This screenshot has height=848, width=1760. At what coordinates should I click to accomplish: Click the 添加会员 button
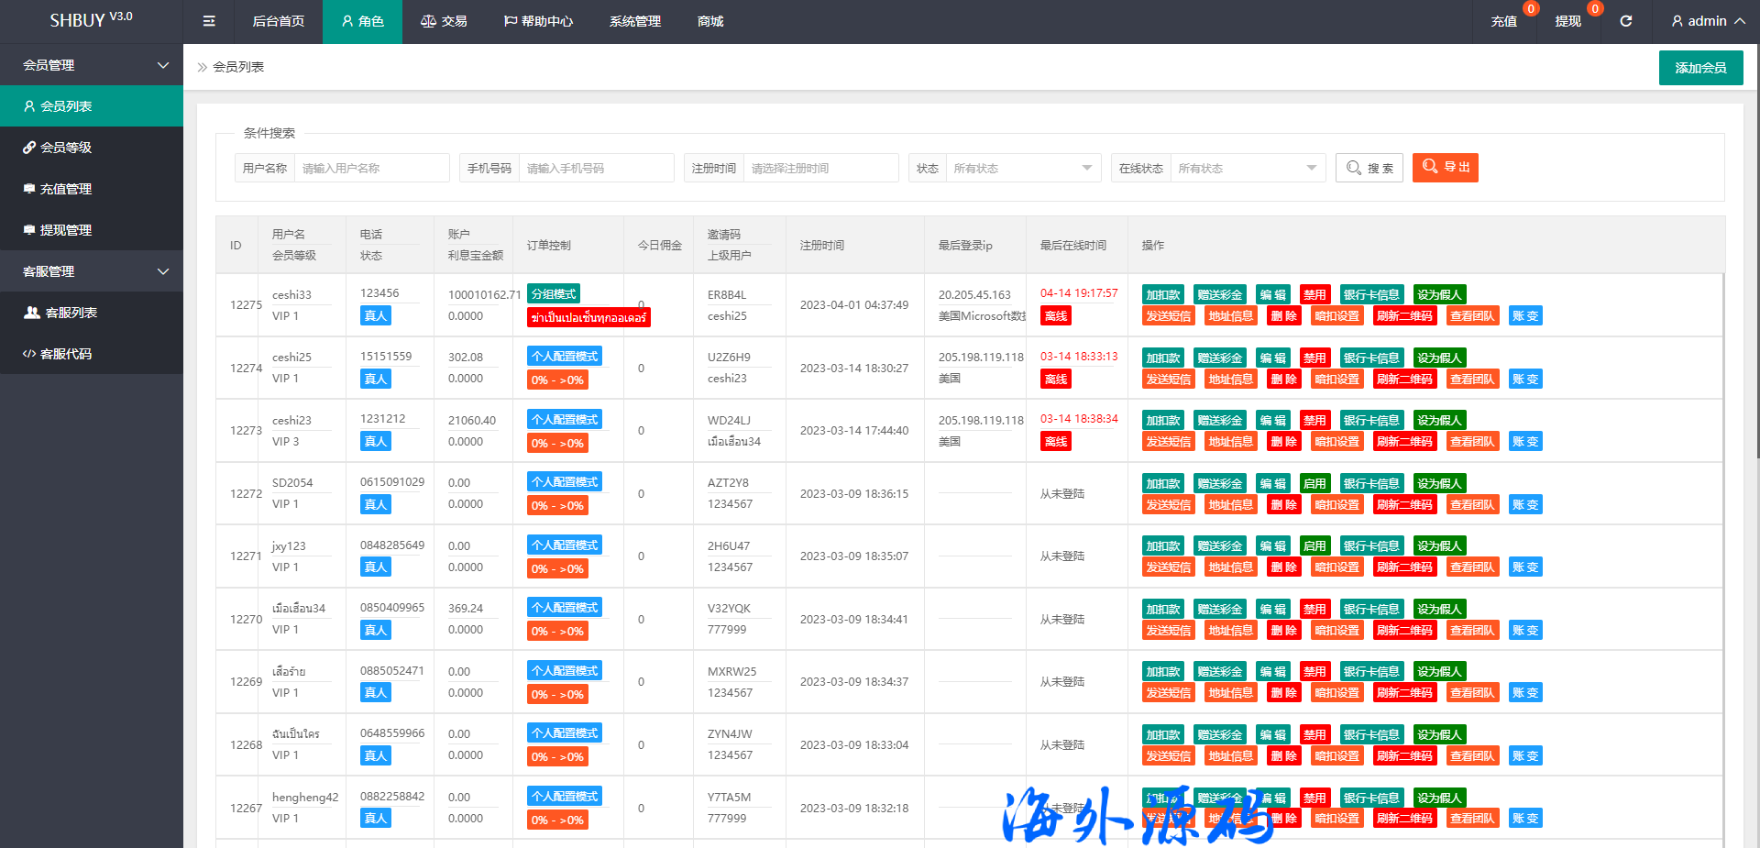(1700, 68)
